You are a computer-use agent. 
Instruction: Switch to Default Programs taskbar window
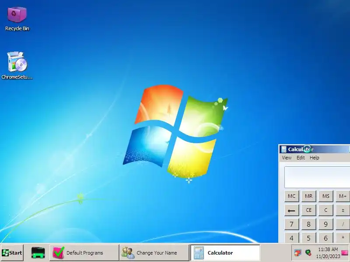[x=84, y=253]
